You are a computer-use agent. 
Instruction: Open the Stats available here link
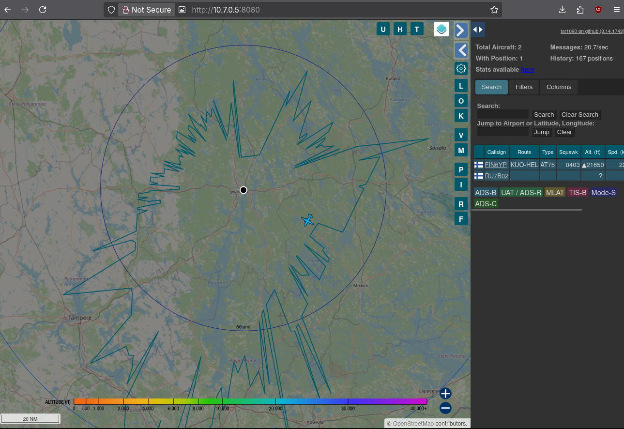[528, 70]
